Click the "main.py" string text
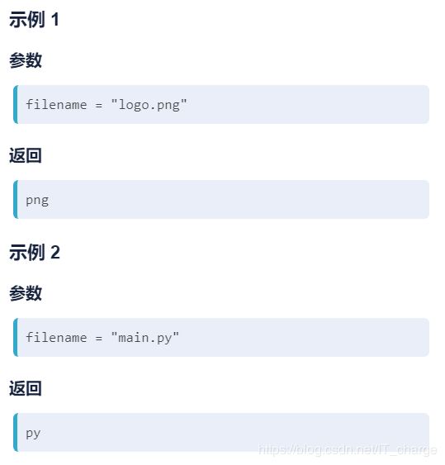The width and height of the screenshot is (445, 465). 145,338
